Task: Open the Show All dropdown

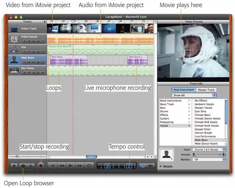Action: 194,95
